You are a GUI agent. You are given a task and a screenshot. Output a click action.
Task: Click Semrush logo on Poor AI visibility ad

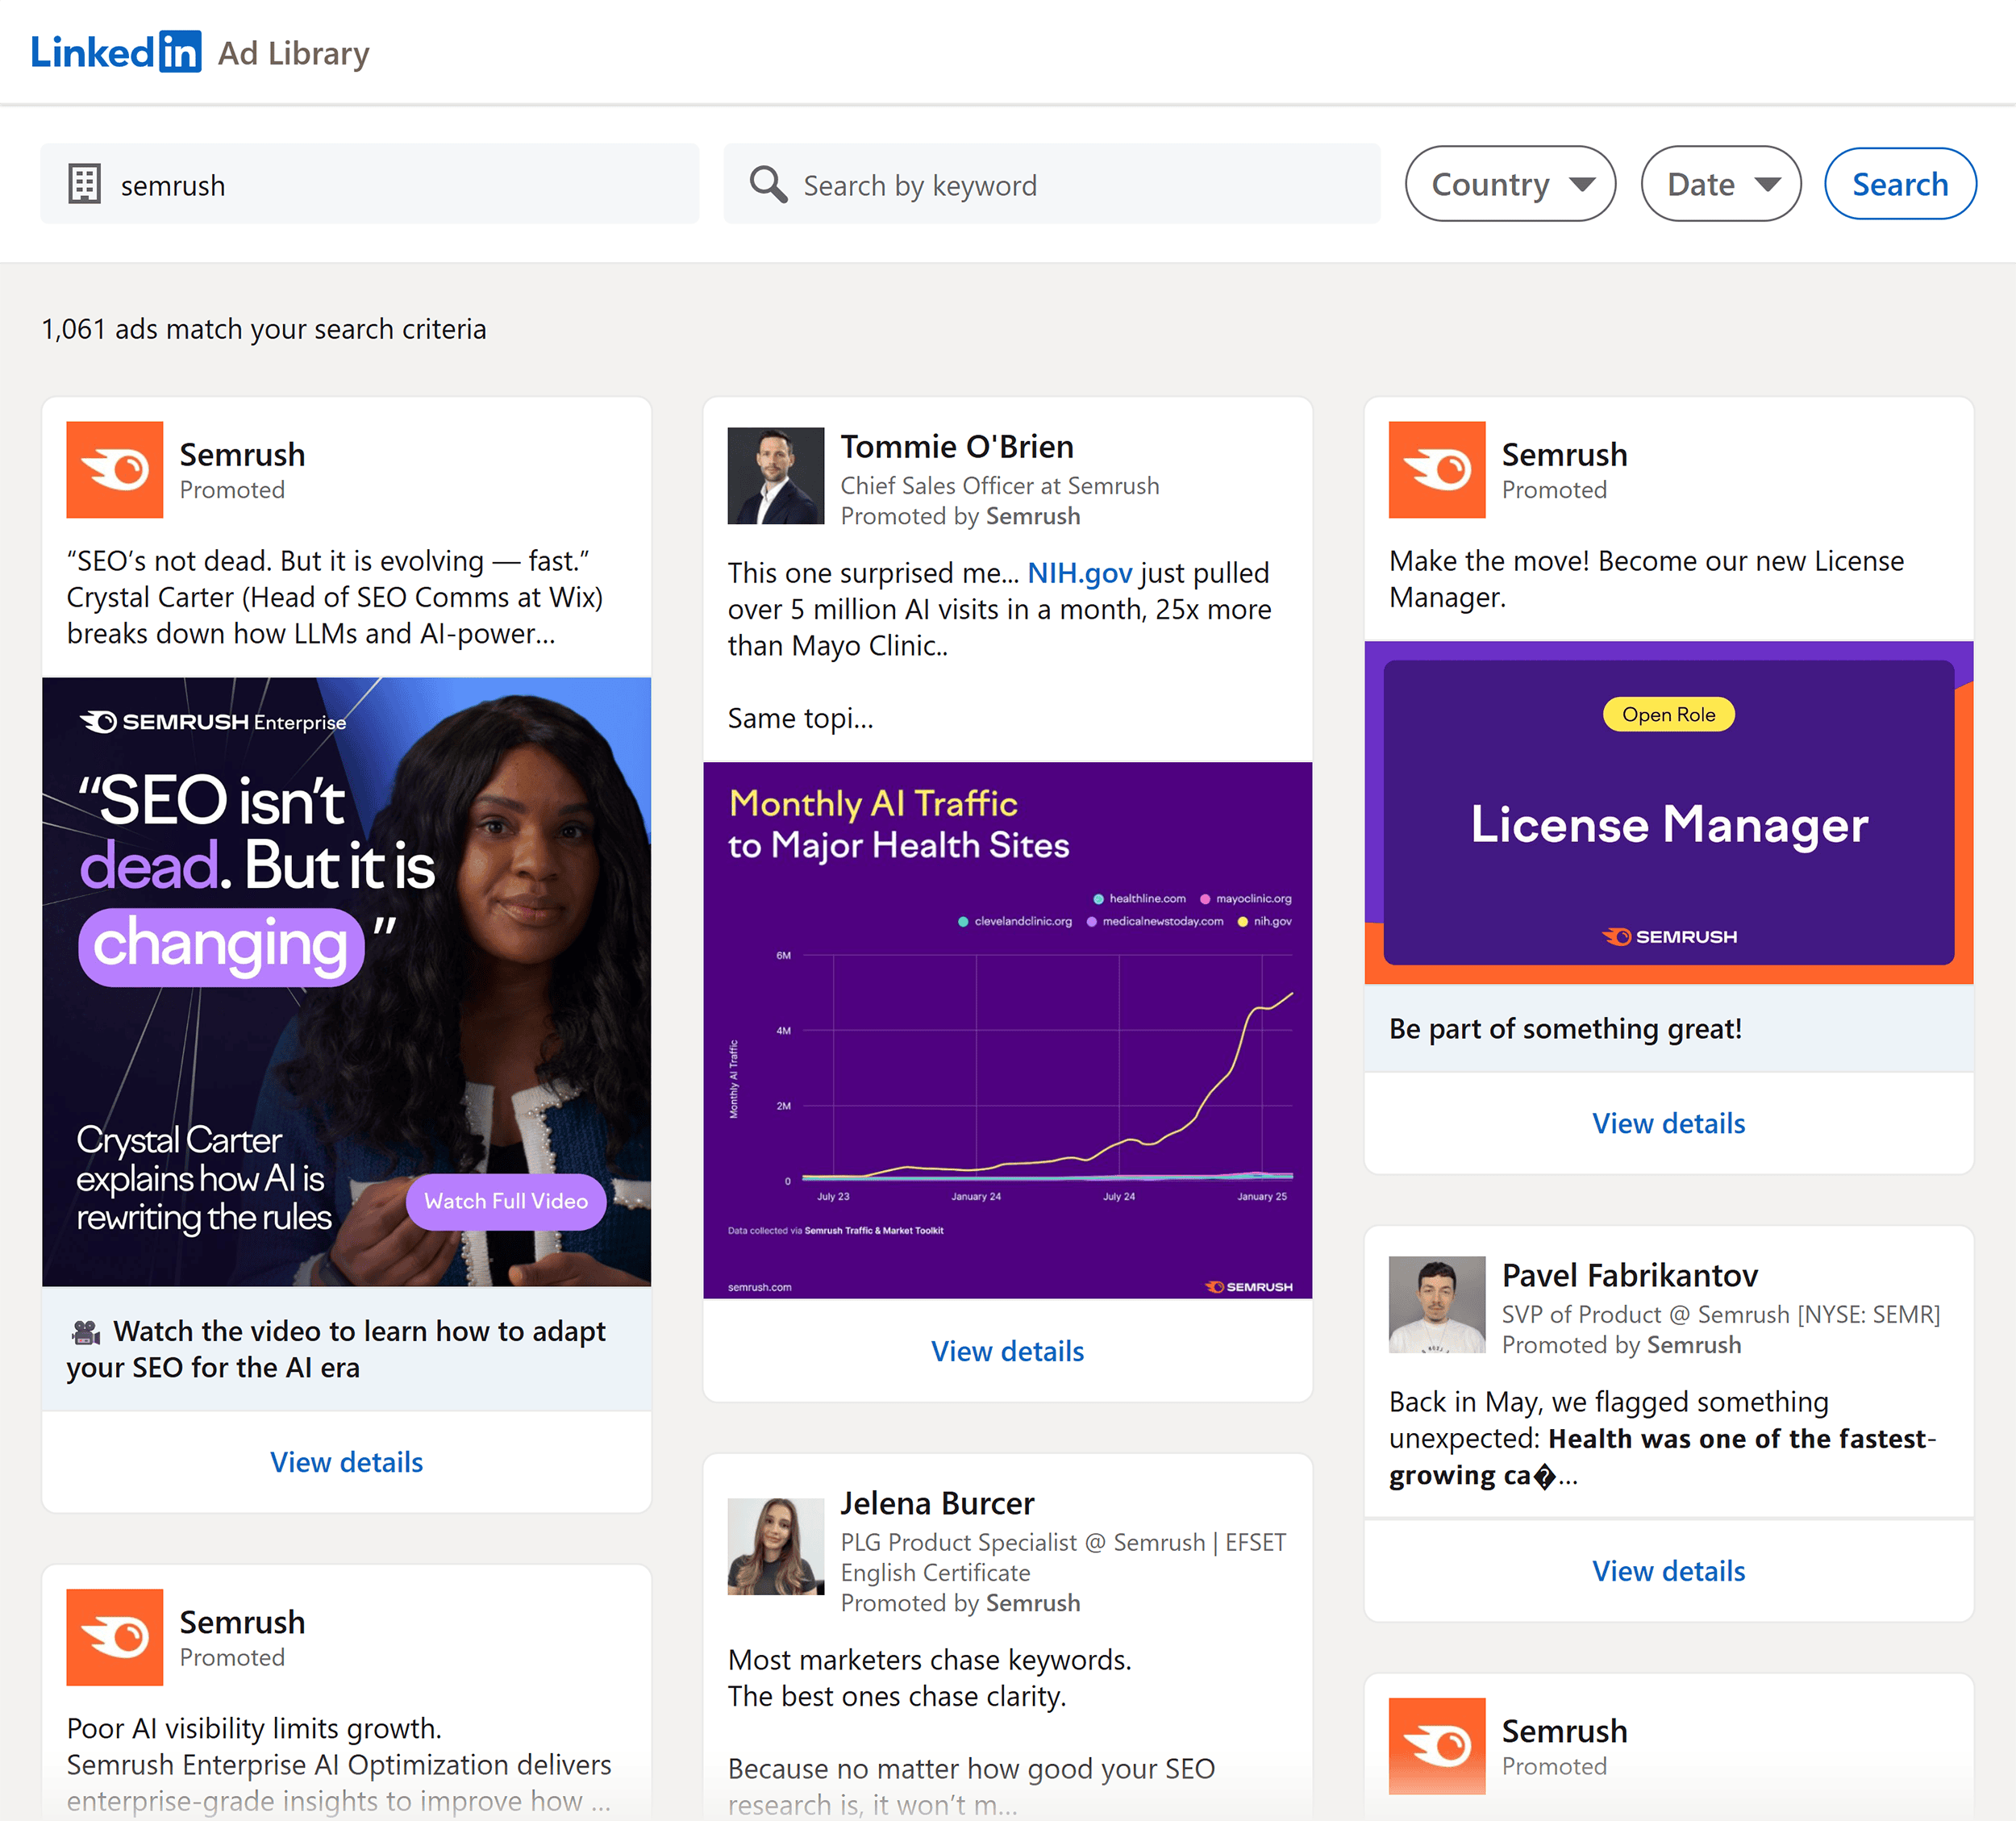[115, 1637]
